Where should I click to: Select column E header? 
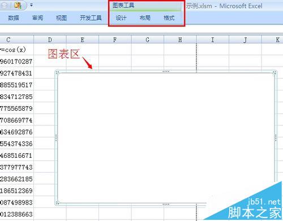click(x=83, y=40)
